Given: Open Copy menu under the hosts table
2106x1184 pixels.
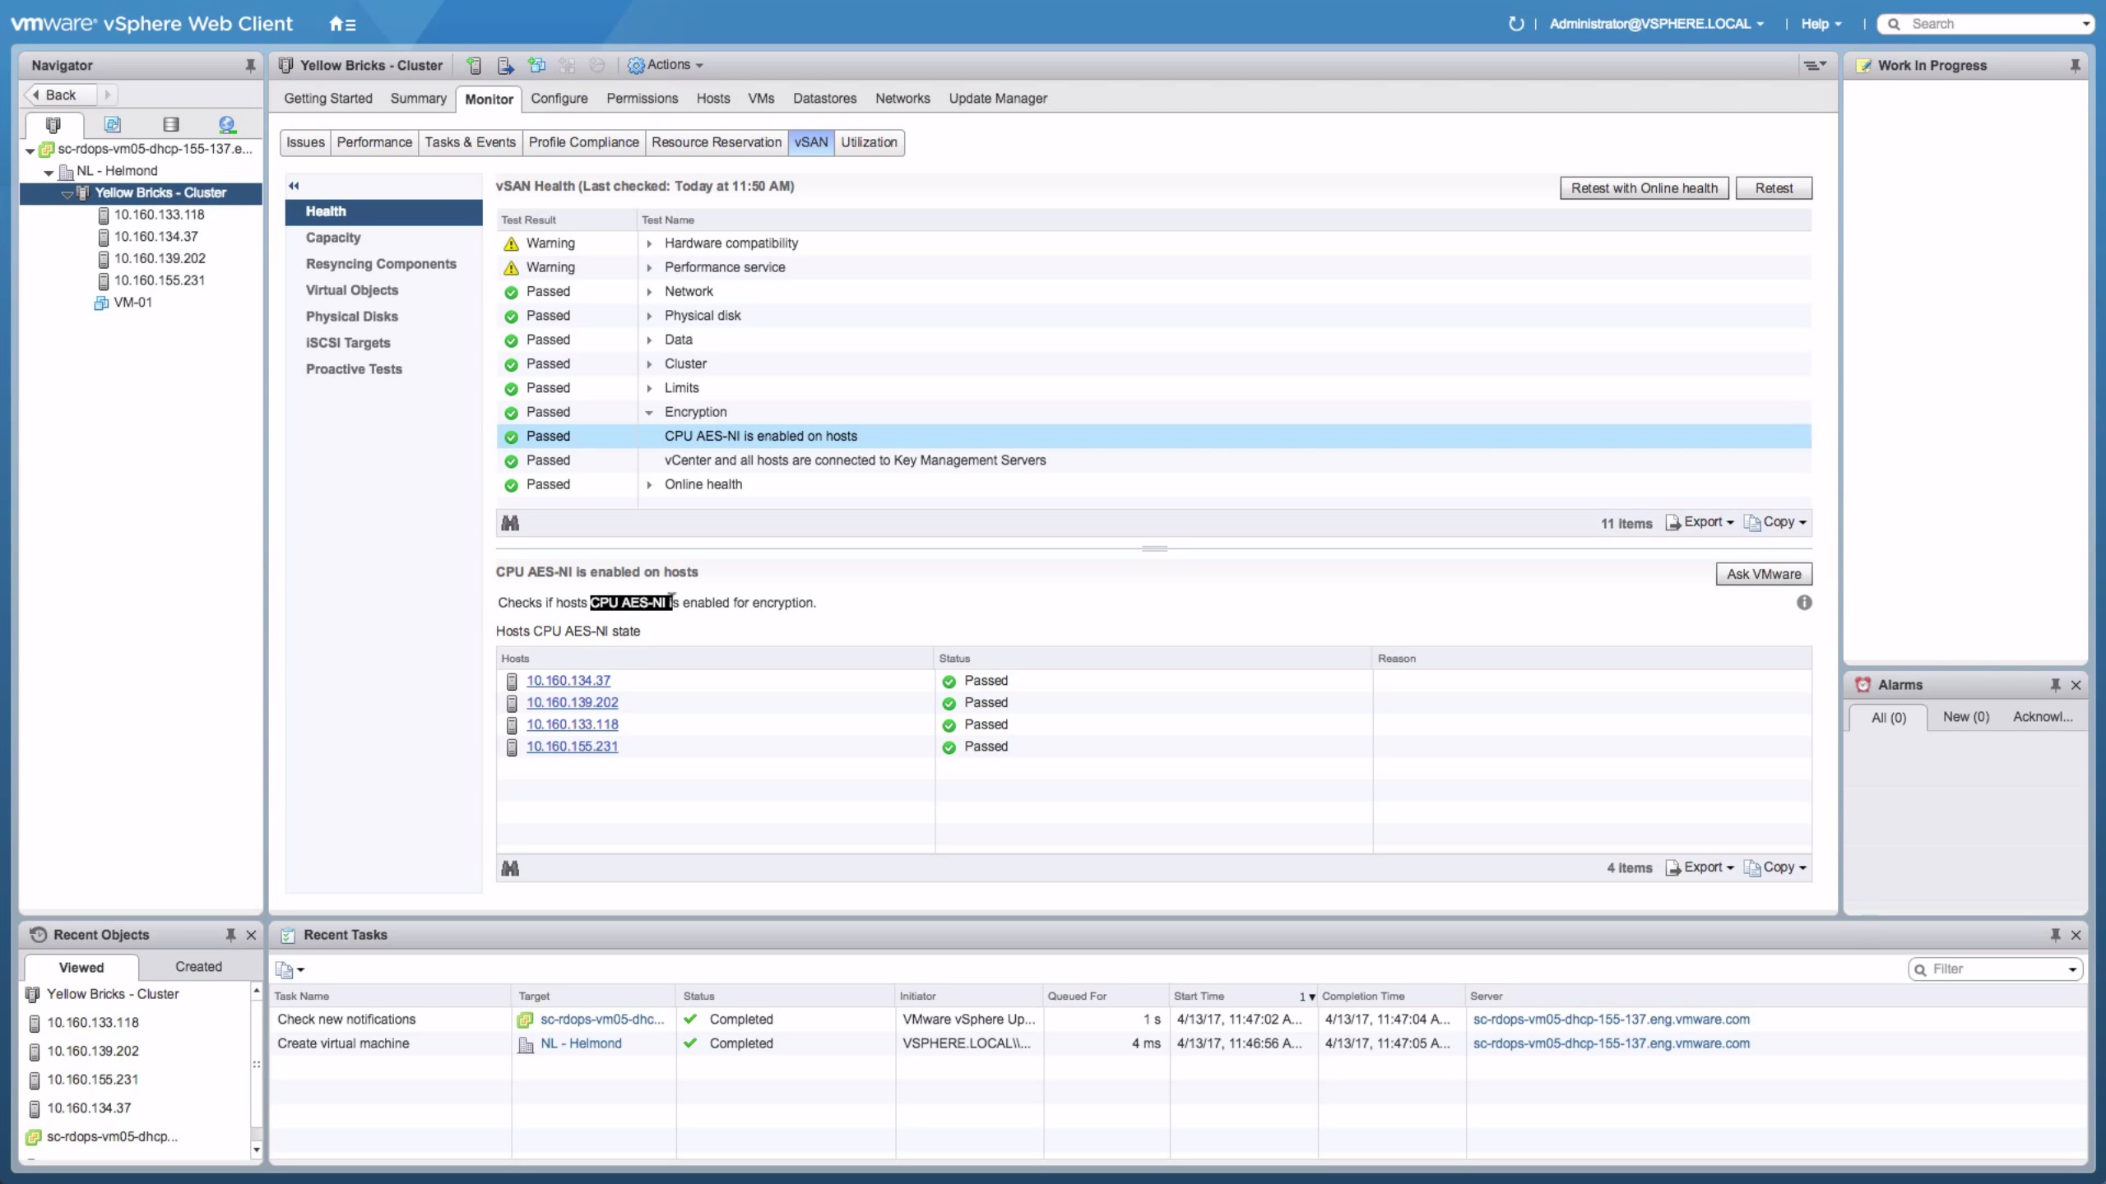Looking at the screenshot, I should (1775, 867).
